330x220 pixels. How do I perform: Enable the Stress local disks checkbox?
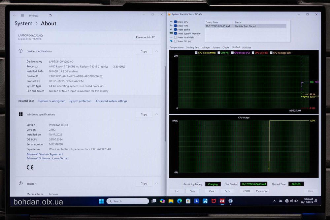175,37
